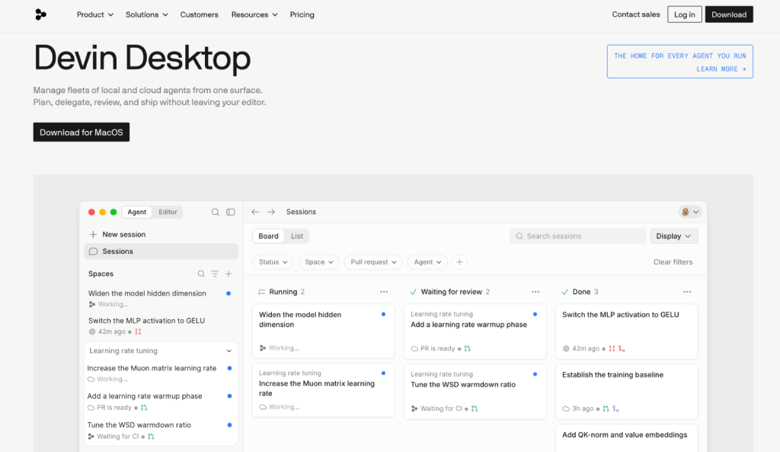Click the Download for MacOS button

pyautogui.click(x=82, y=133)
